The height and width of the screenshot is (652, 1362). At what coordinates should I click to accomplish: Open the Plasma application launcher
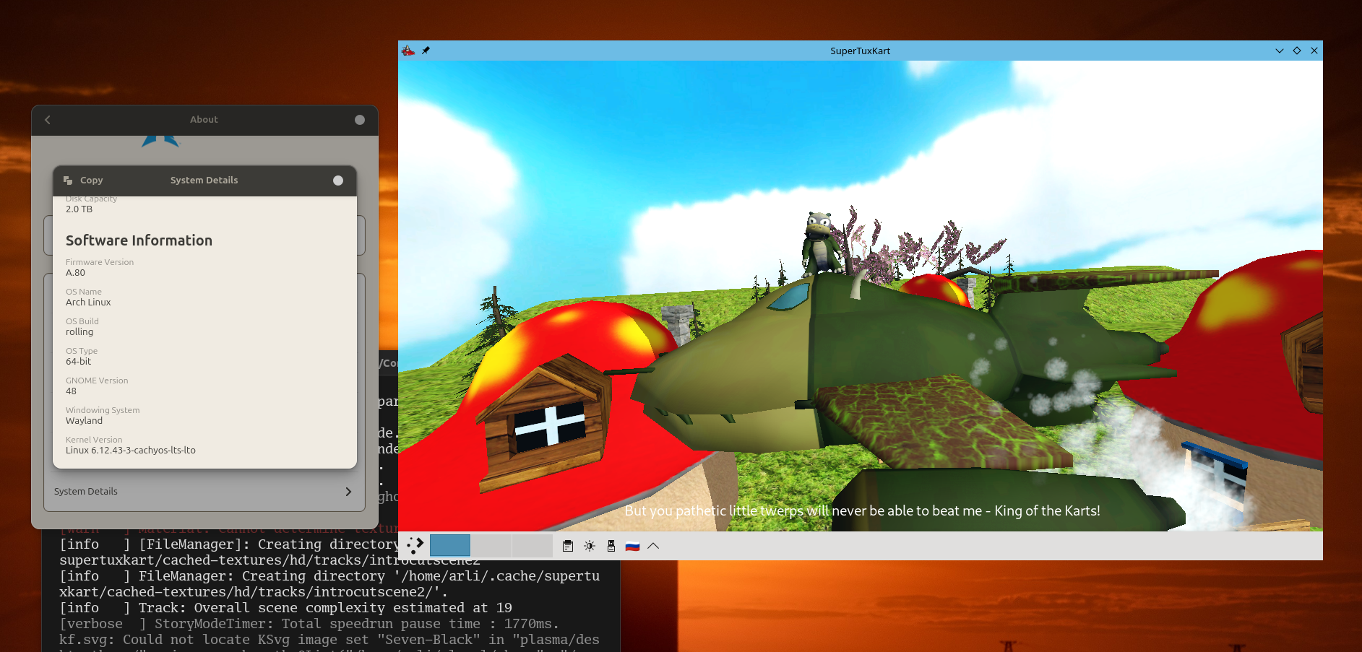click(x=415, y=546)
